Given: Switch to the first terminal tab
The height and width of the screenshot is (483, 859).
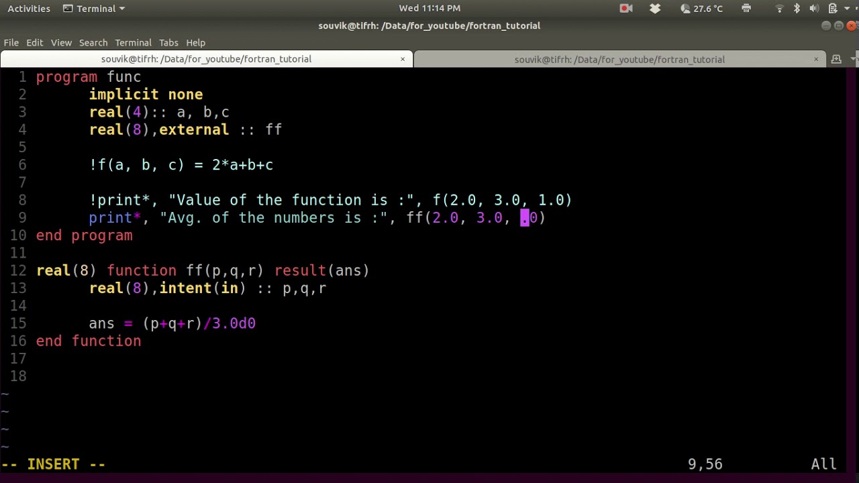Looking at the screenshot, I should [x=206, y=59].
